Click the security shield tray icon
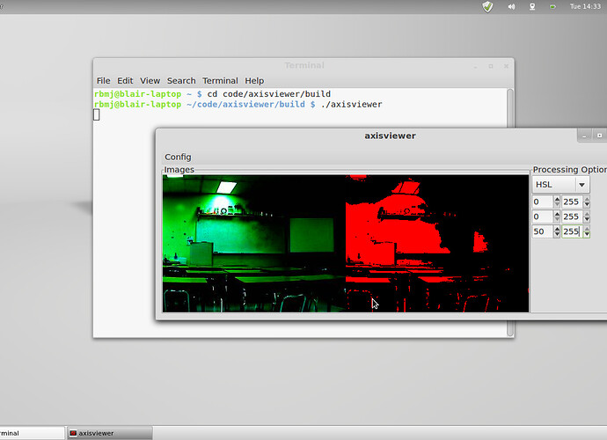Screen dimensions: 607x440 tap(487, 6)
